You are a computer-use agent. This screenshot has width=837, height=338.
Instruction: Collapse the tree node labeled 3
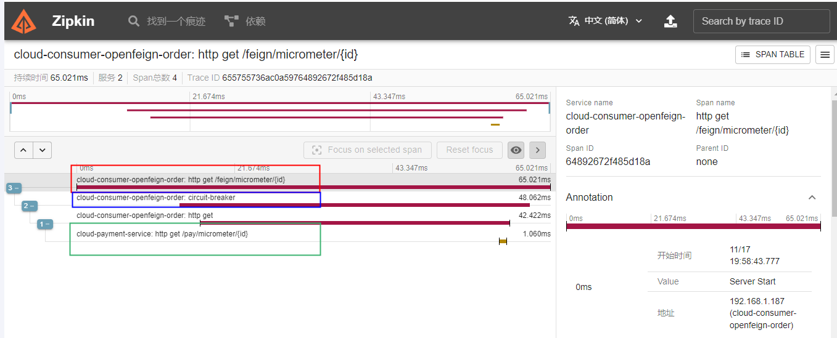point(14,188)
